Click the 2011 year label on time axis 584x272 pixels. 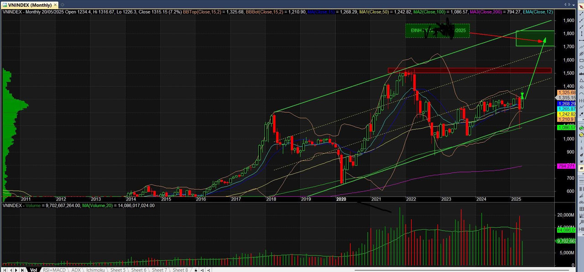(26, 199)
